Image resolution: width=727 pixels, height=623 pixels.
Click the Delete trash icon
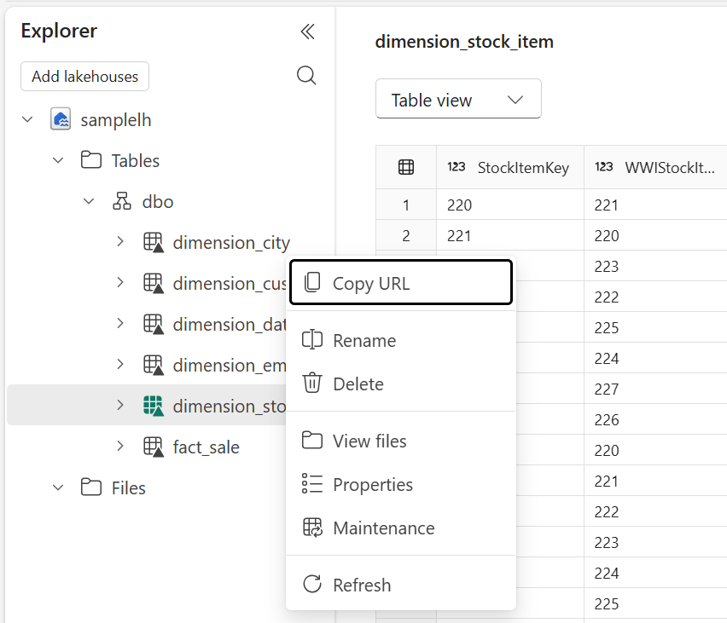[311, 384]
